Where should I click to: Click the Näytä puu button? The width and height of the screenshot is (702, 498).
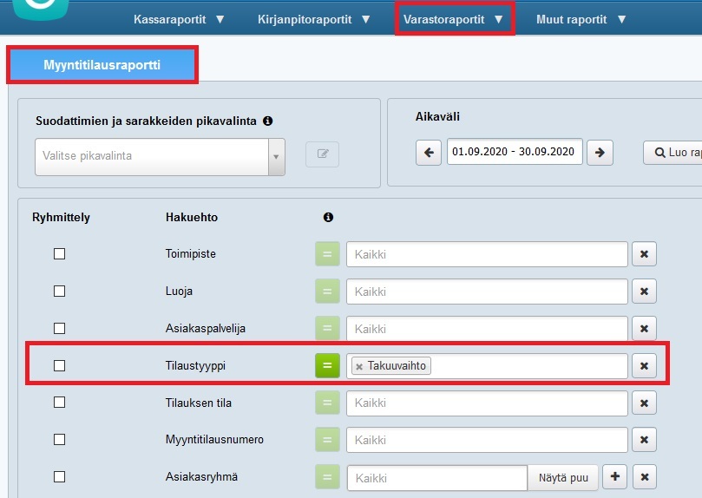click(562, 478)
